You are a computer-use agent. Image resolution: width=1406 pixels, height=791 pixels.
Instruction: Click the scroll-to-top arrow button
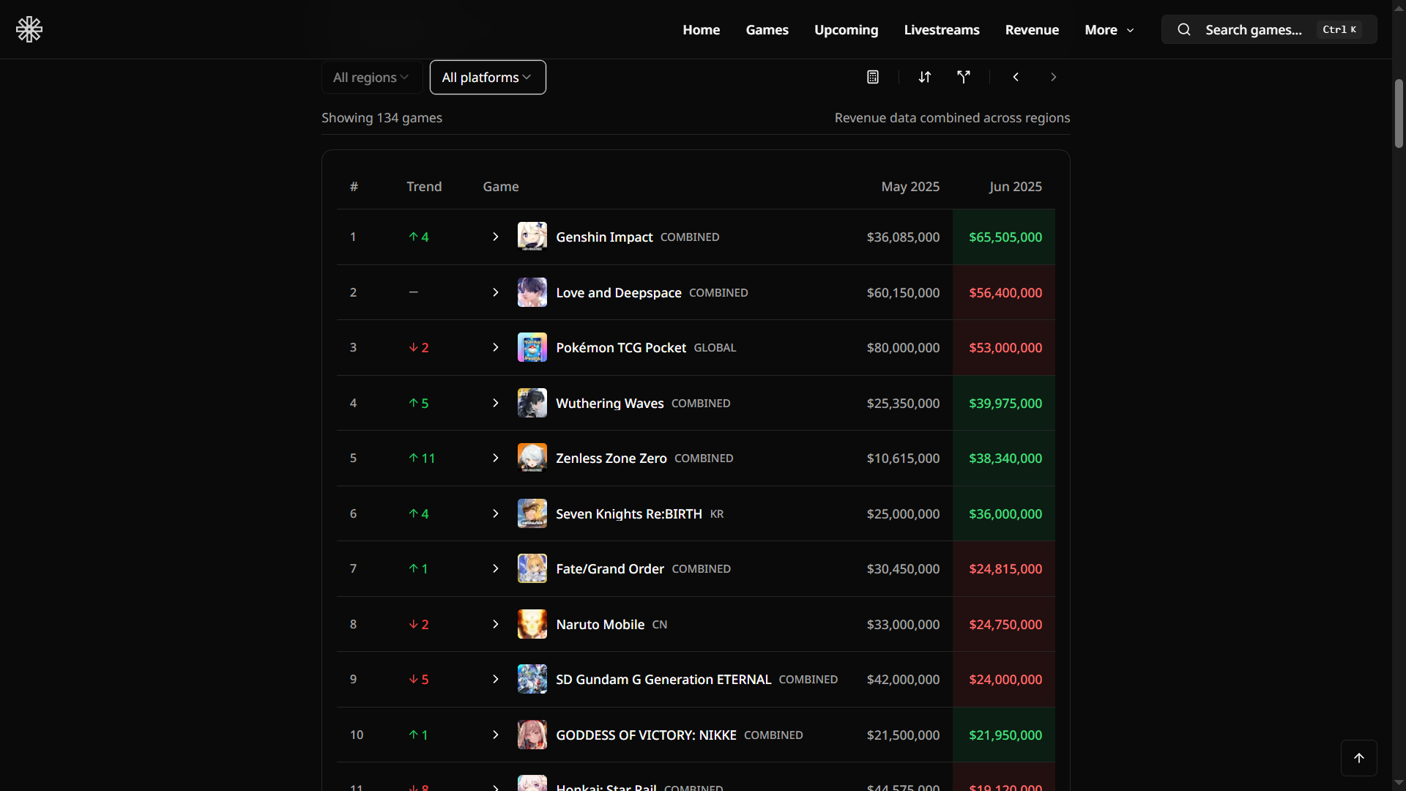(x=1359, y=758)
